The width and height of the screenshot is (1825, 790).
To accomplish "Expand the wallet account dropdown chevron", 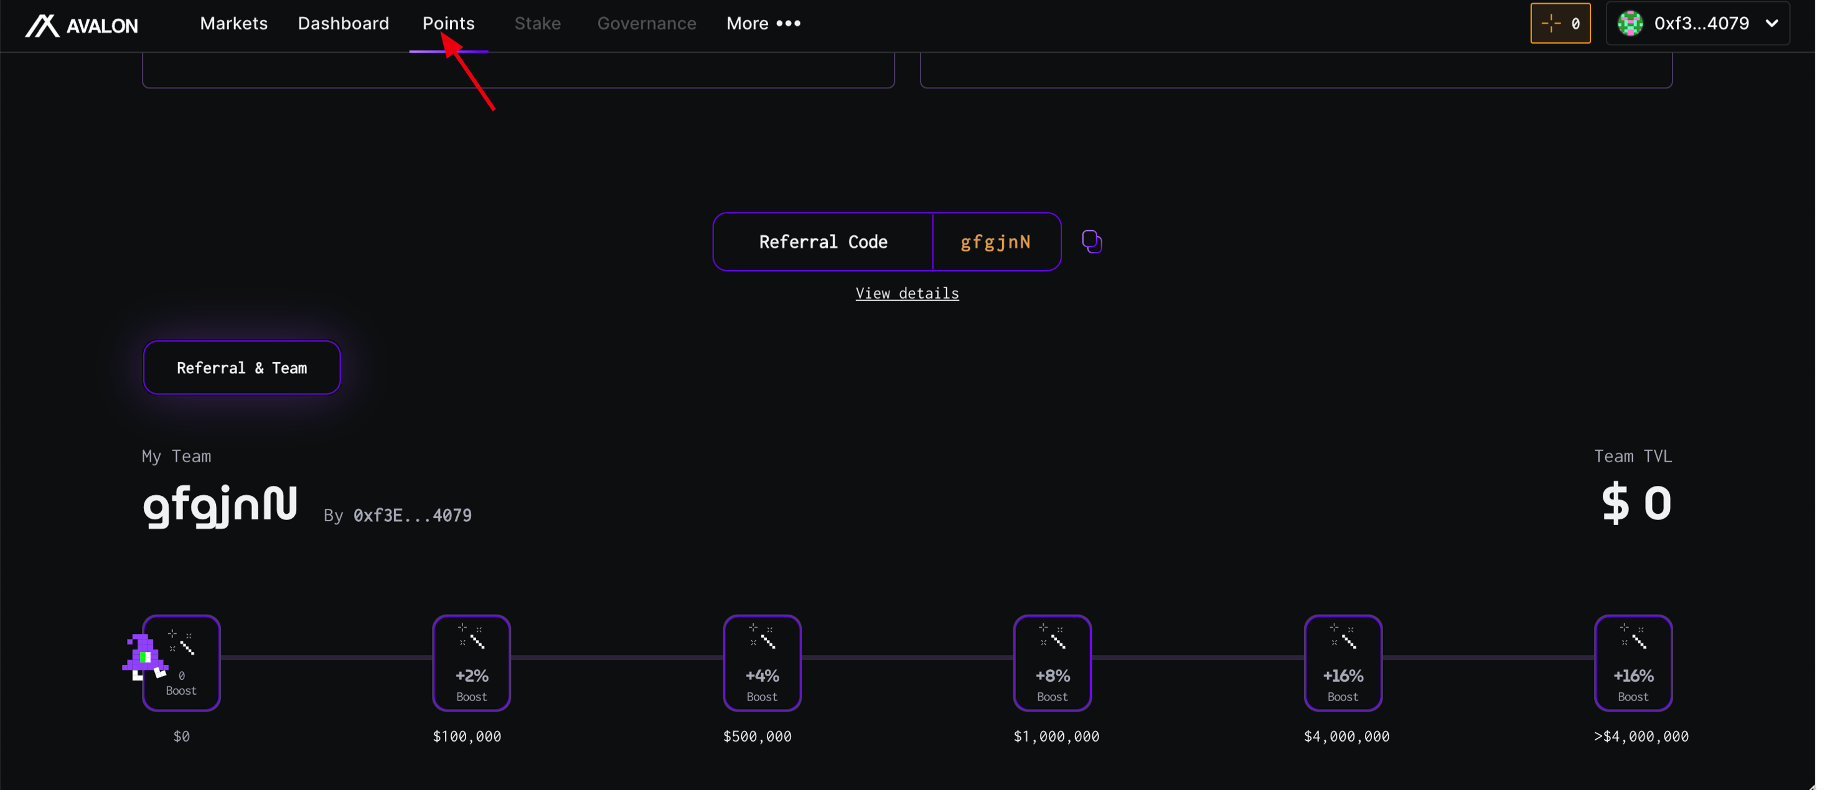I will pyautogui.click(x=1772, y=24).
